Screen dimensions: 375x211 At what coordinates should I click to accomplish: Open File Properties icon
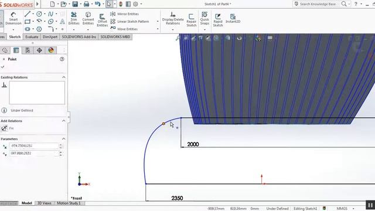pos(128,4)
